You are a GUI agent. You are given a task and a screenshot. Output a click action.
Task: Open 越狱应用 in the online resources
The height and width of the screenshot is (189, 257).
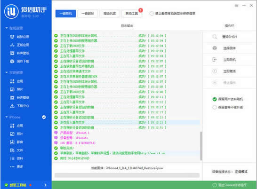[x=19, y=37]
